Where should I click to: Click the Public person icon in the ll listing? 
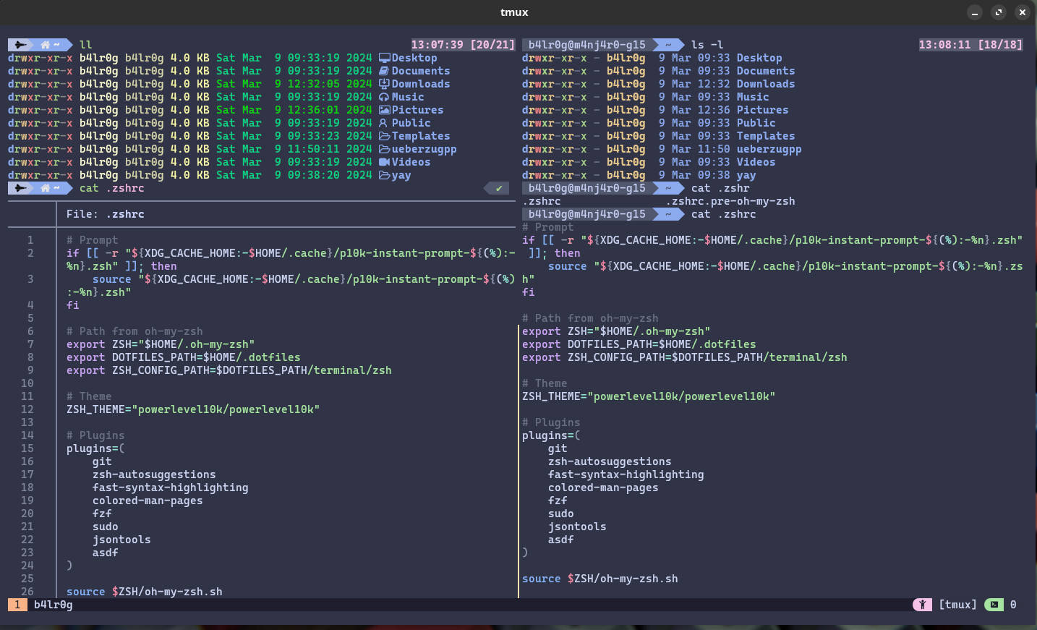point(383,123)
